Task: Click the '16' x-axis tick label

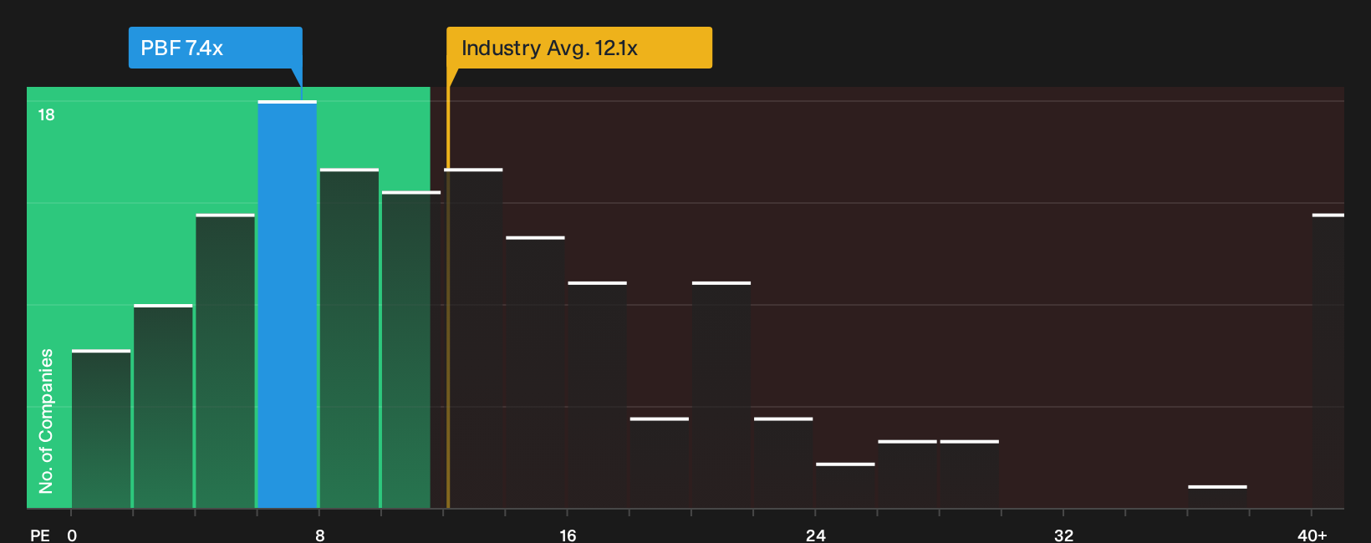Action: [568, 535]
